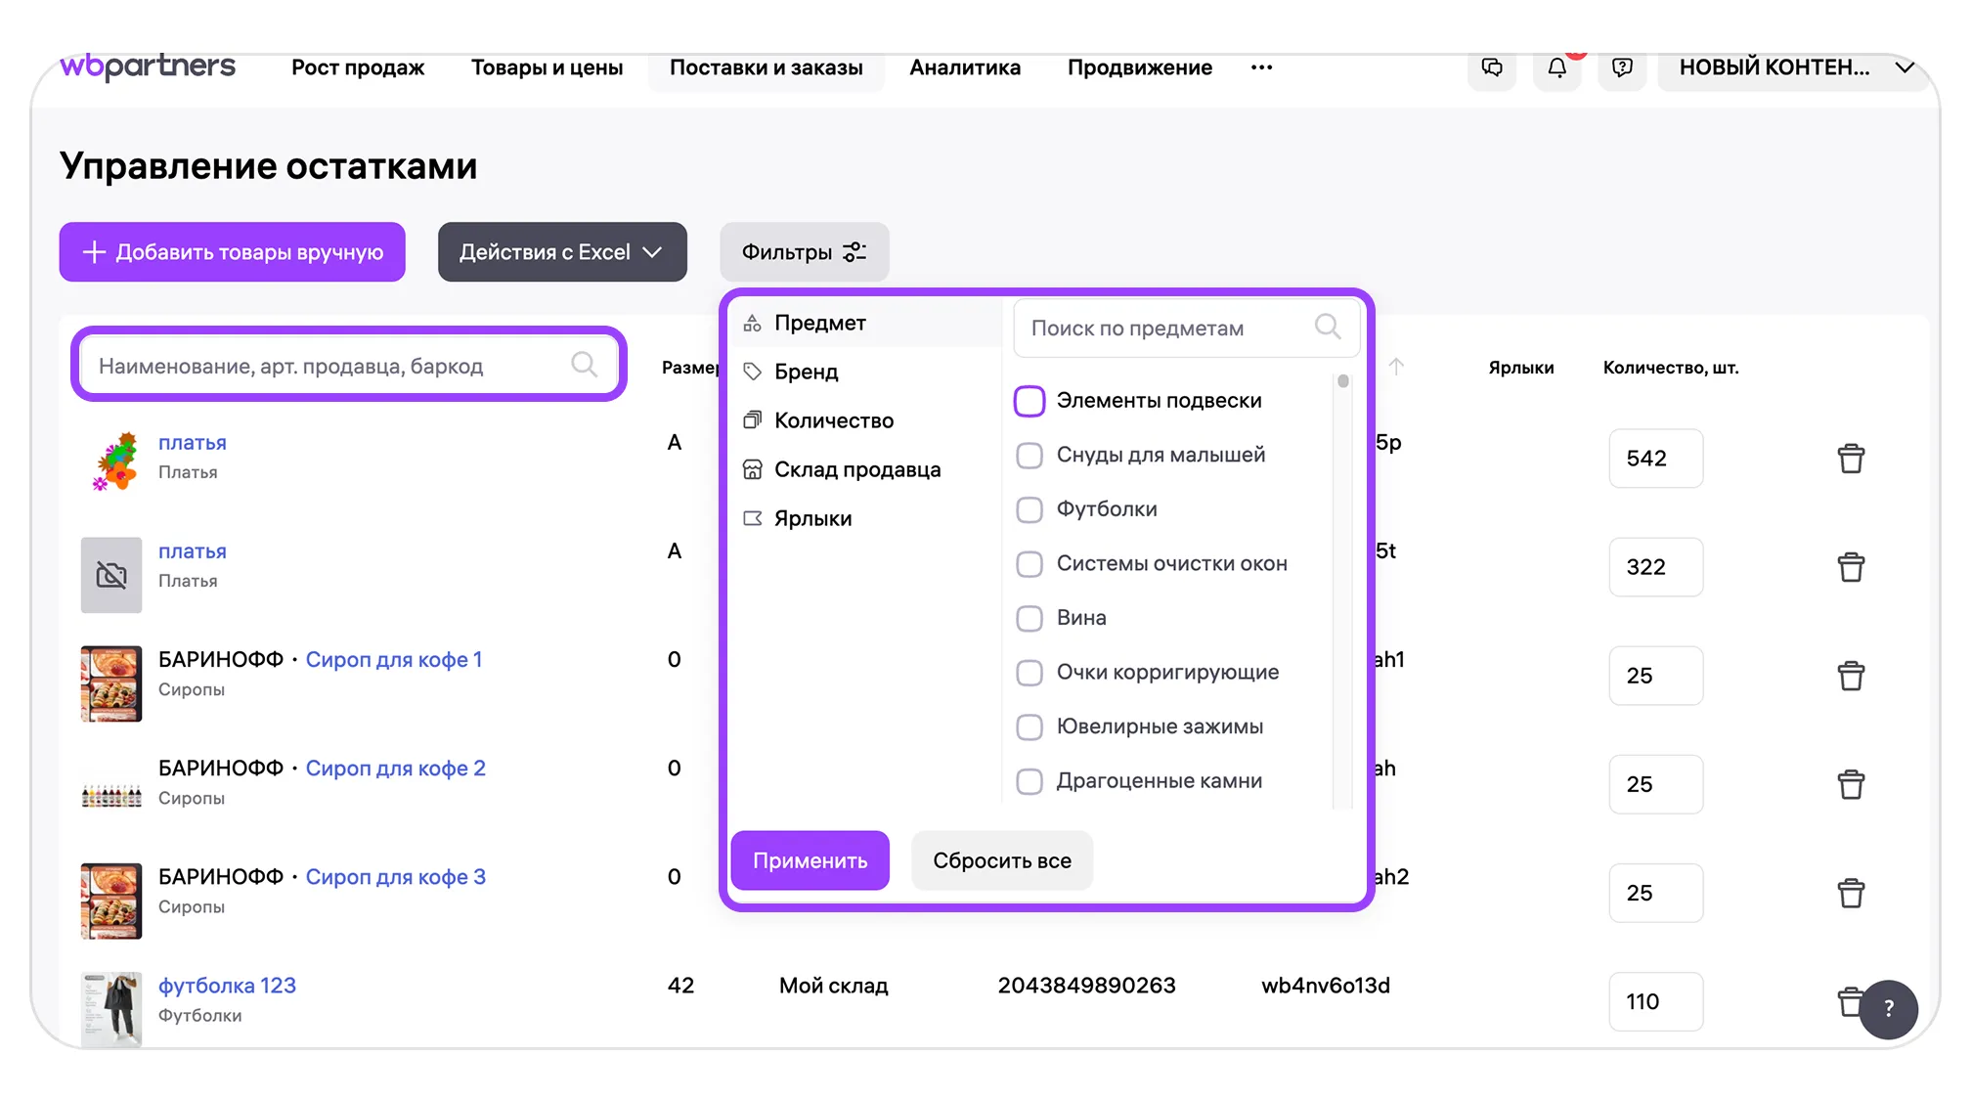1971x1100 pixels.
Task: Open the Аналитика navigation menu
Action: 964,67
